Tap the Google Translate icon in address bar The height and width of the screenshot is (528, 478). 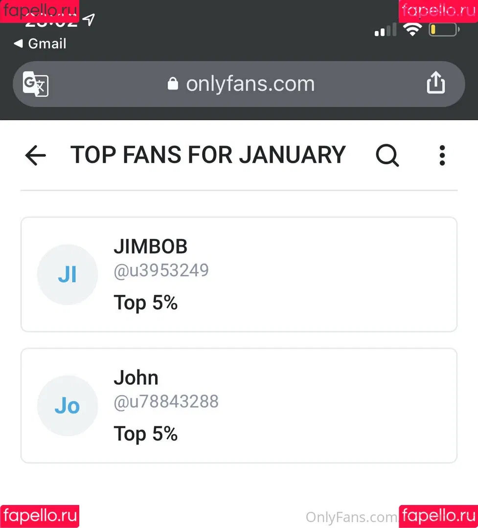pos(35,84)
